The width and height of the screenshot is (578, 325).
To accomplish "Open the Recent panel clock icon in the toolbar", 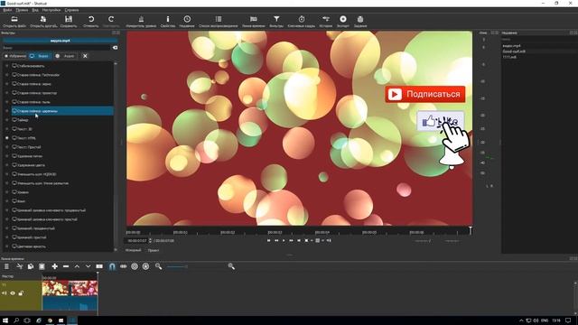I will 187,19.
